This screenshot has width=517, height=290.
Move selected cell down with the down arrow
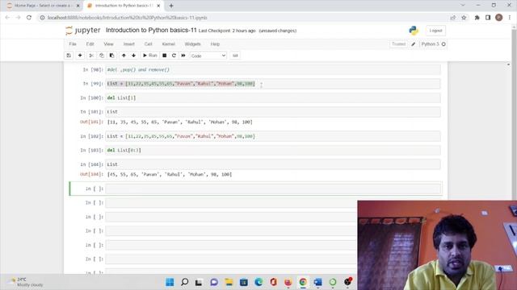pyautogui.click(x=133, y=56)
